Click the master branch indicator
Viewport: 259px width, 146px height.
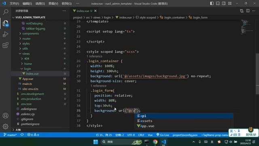(10, 135)
